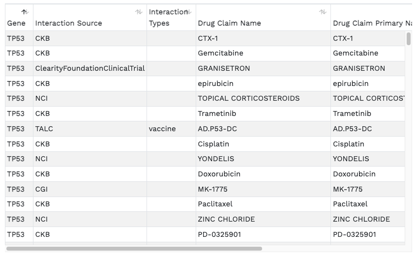Click the CTX-1 drug claim name cell
This screenshot has width=417, height=257.
point(208,38)
